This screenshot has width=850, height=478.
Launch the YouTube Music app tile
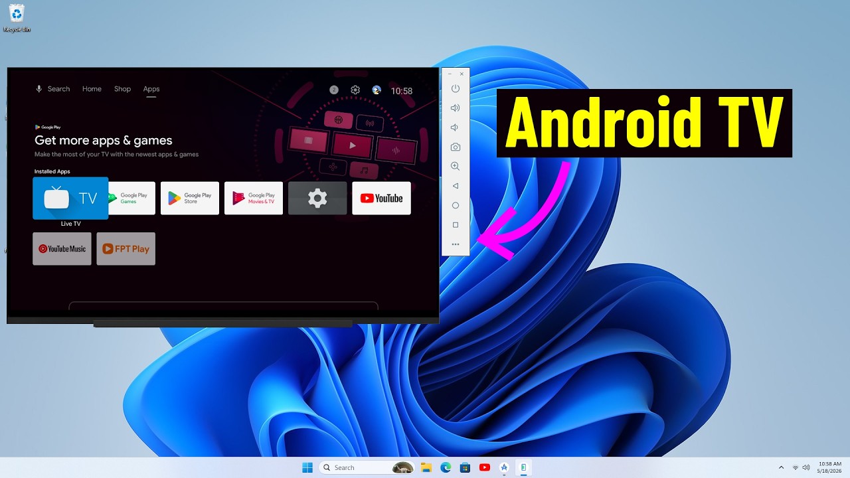(62, 249)
